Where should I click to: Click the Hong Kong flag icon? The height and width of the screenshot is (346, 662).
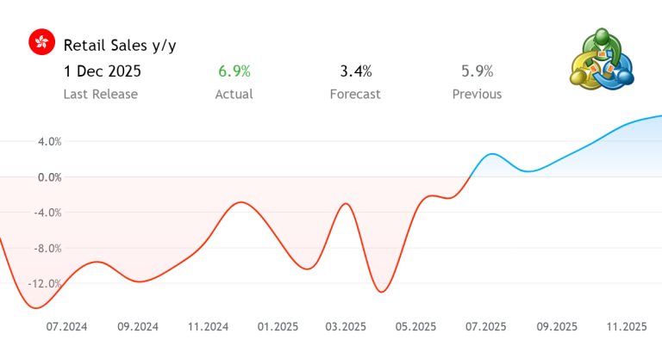point(41,43)
